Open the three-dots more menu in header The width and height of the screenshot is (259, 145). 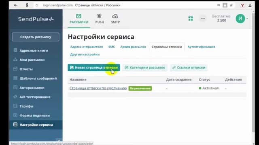coord(203,19)
